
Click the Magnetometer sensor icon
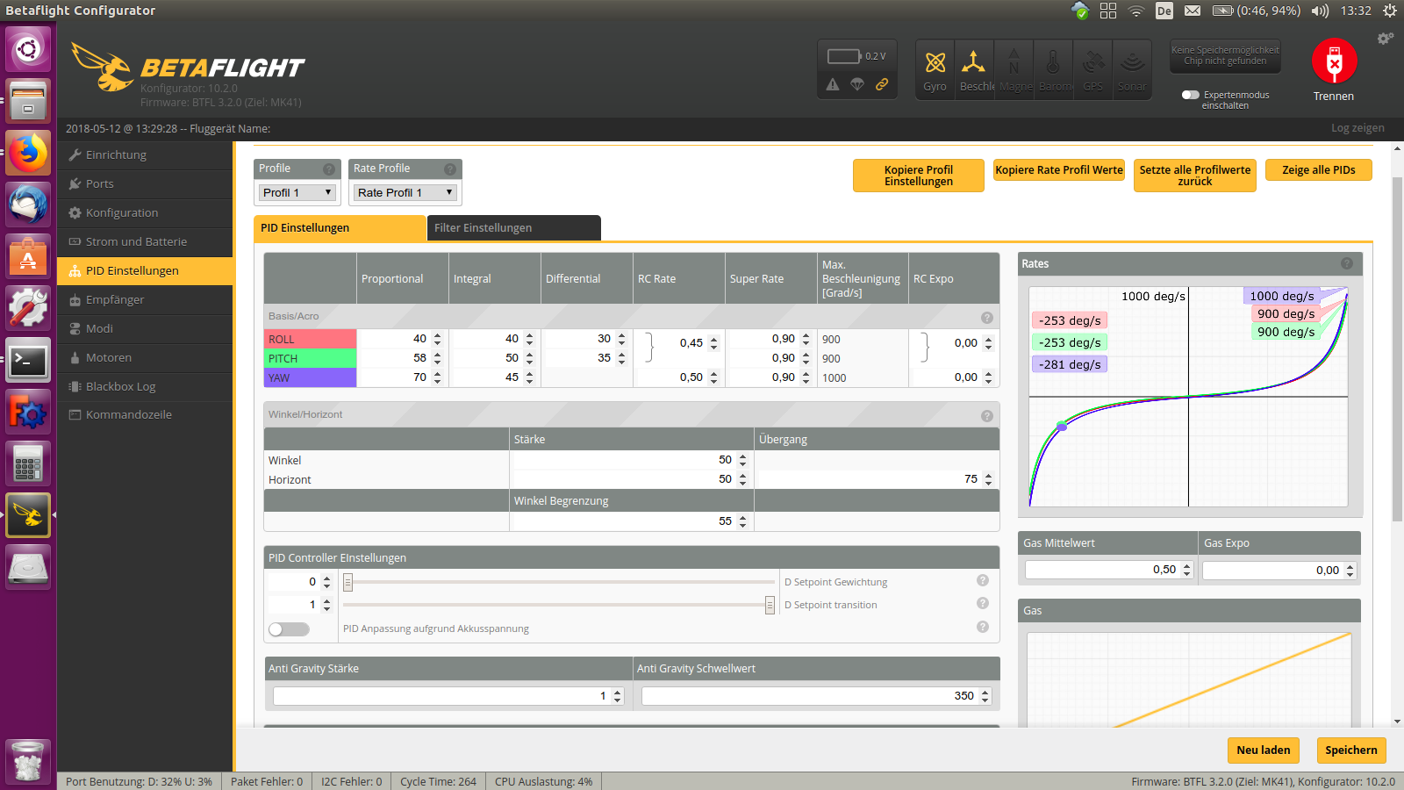[1014, 62]
